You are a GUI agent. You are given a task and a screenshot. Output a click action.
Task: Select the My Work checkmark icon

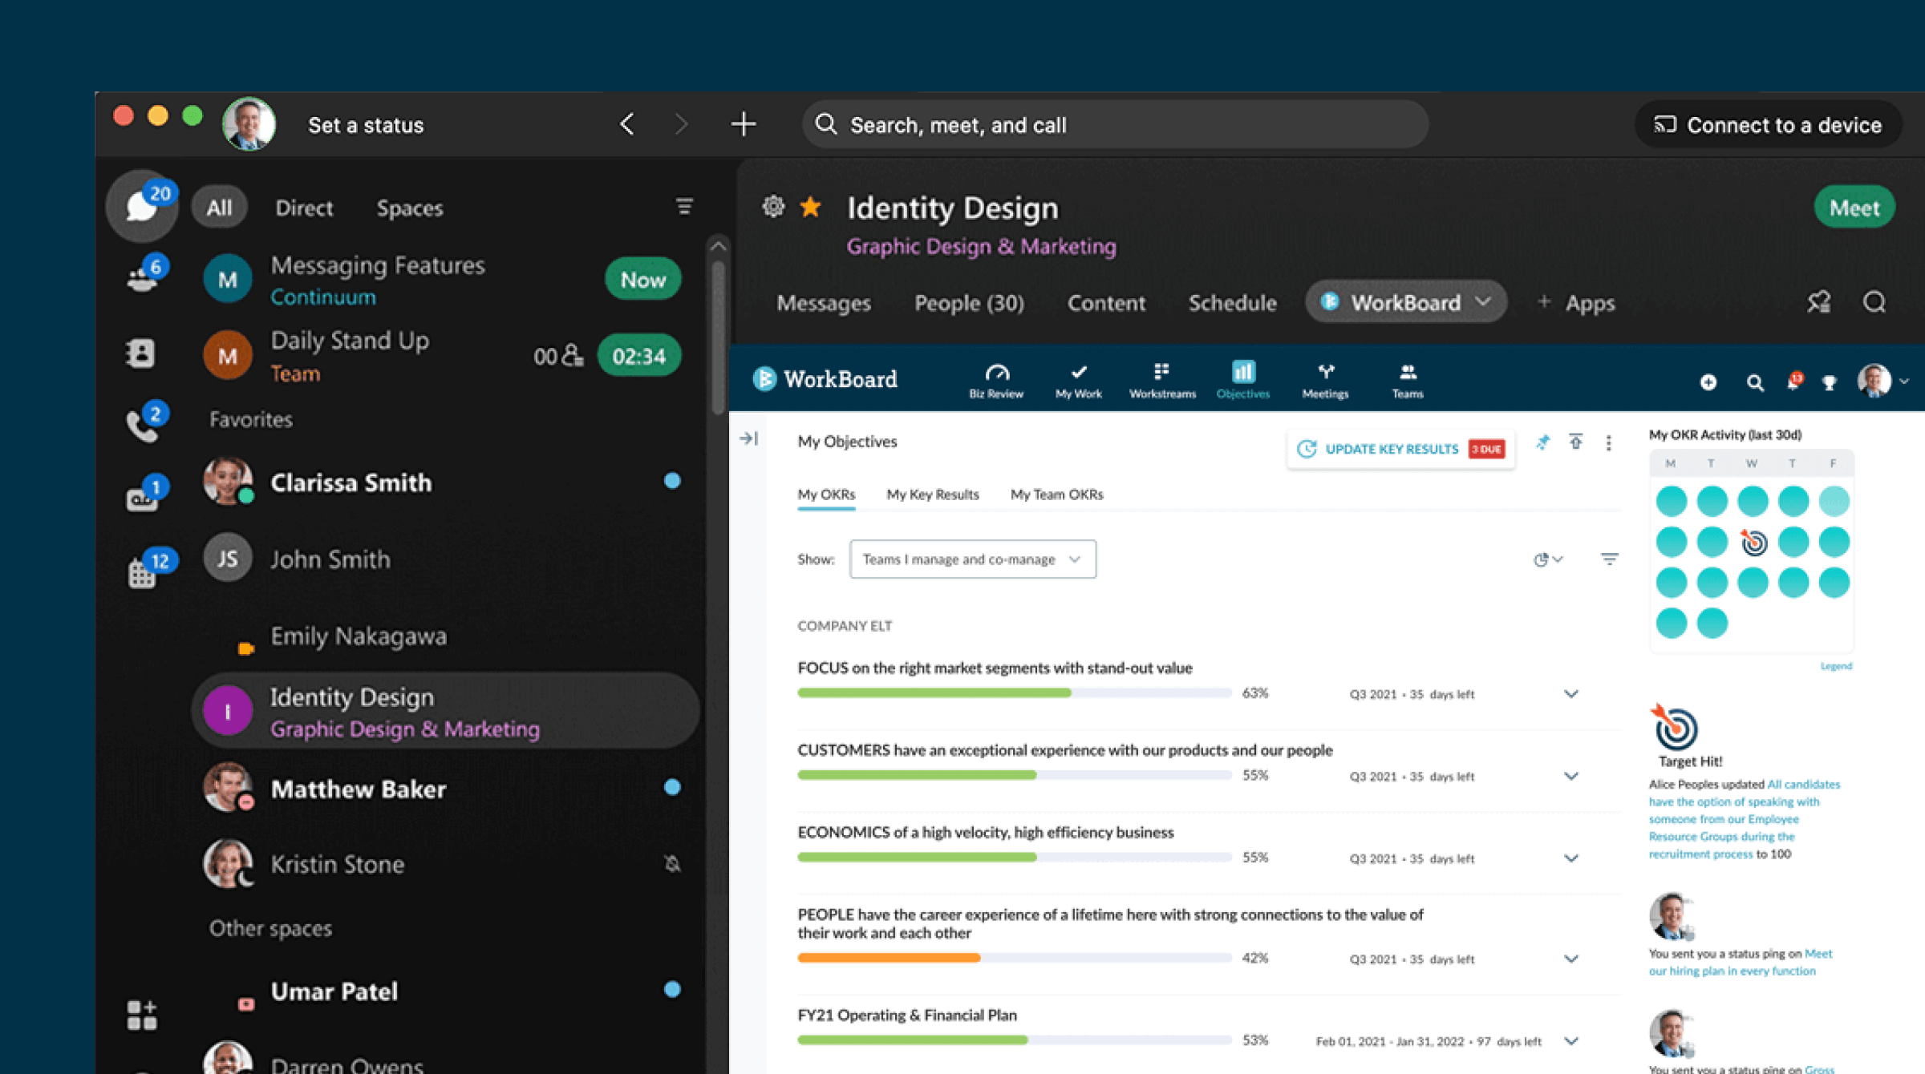(1078, 377)
